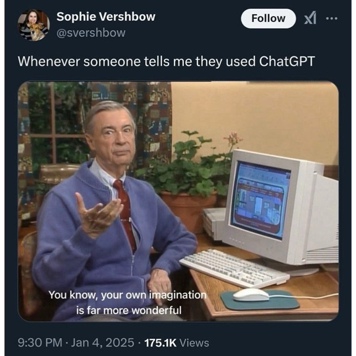
Task: Click Sophie Vershbow's profile avatar
Action: click(x=34, y=25)
